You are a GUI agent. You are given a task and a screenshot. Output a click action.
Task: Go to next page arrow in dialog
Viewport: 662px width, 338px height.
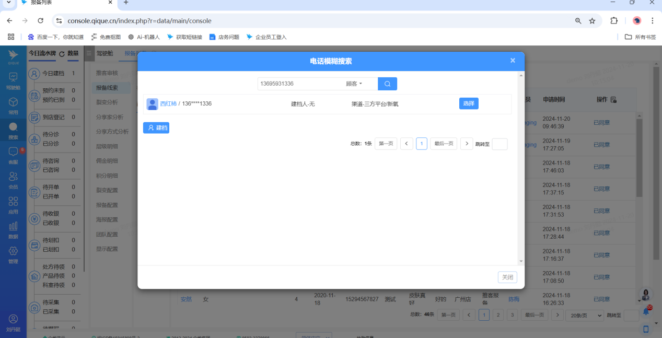click(x=466, y=144)
